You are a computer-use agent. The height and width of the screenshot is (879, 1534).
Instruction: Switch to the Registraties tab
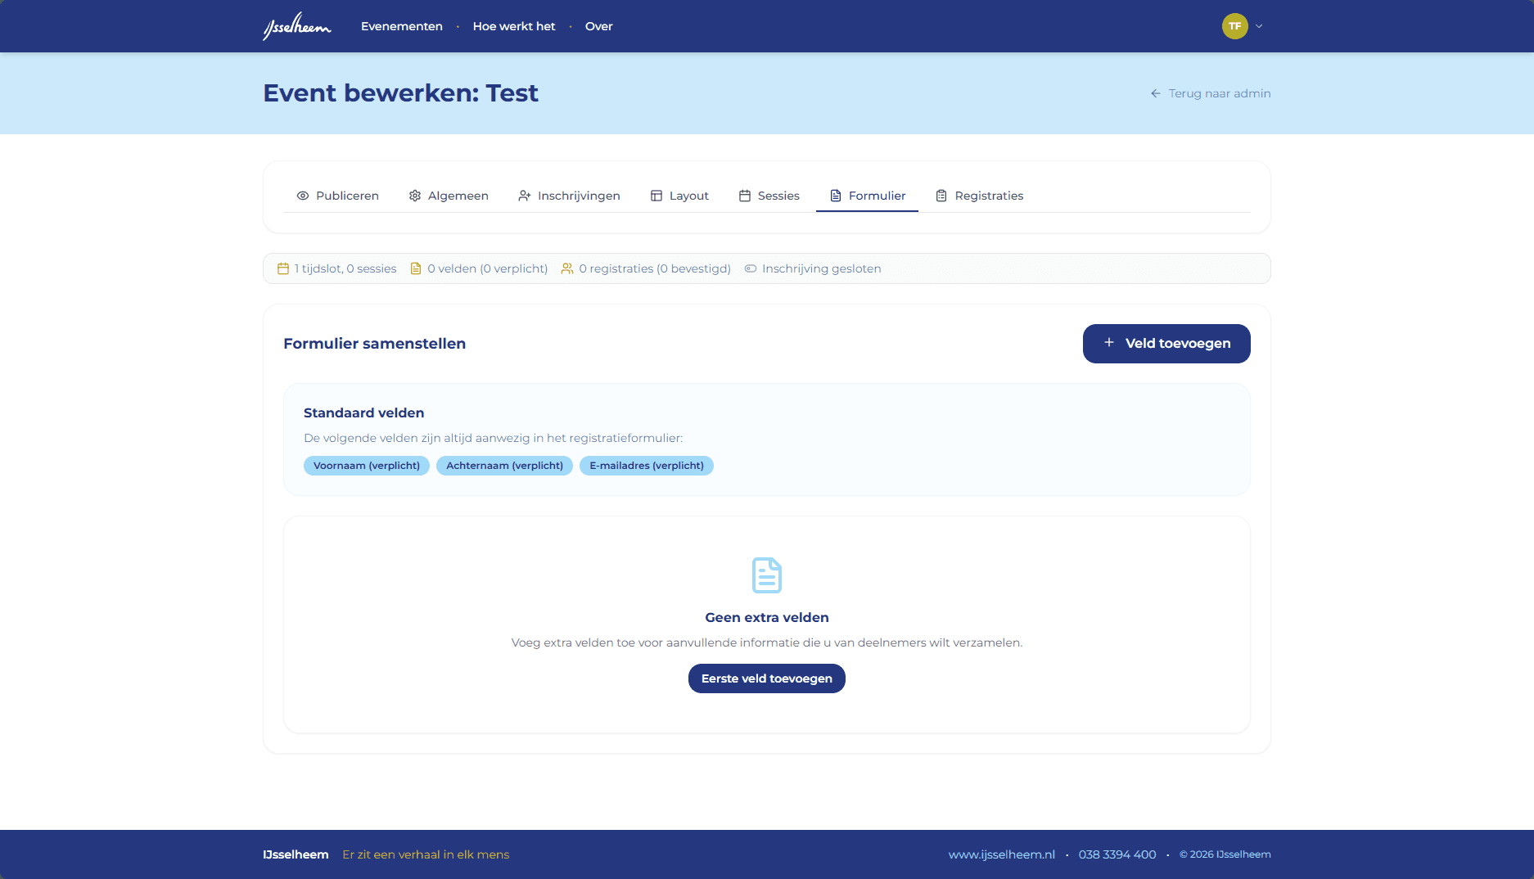point(979,196)
